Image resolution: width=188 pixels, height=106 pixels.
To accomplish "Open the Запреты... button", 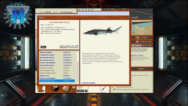I will 142,69.
